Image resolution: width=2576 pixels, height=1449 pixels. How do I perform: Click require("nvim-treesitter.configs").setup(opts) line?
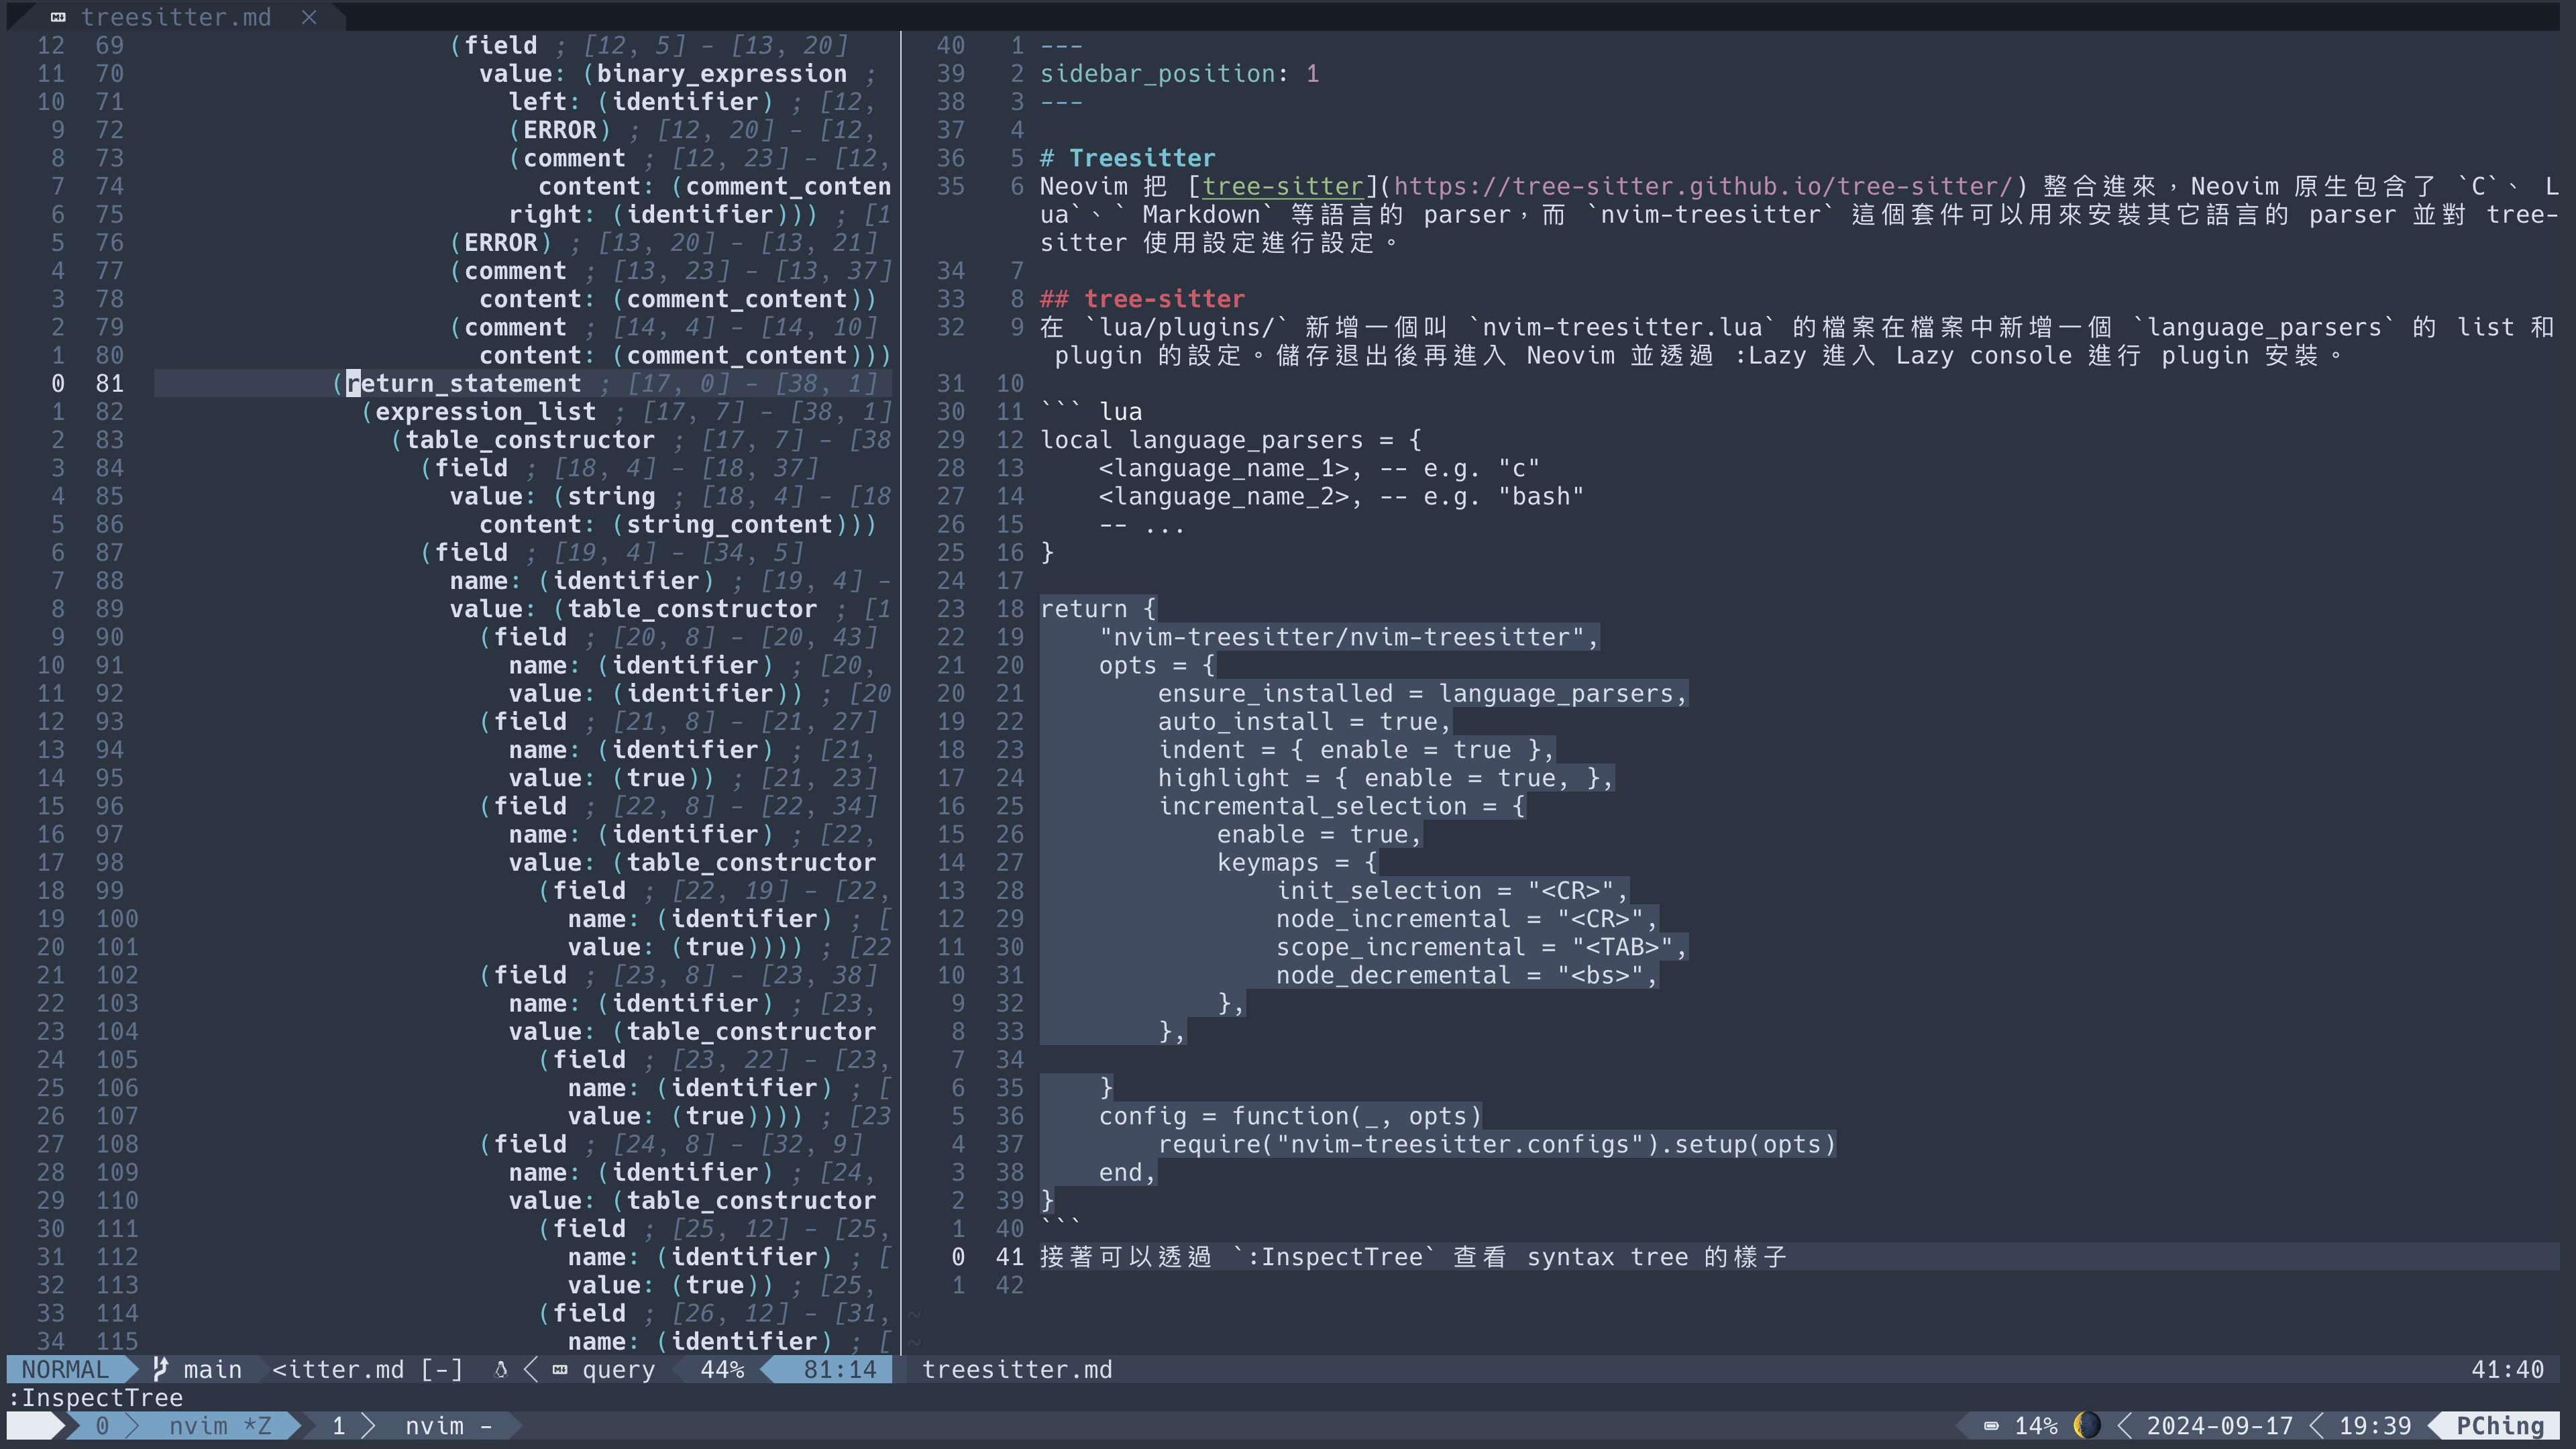click(x=1497, y=1144)
